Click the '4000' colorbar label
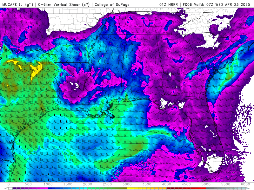Viewport: 254px width, 190px height. coord(166,184)
